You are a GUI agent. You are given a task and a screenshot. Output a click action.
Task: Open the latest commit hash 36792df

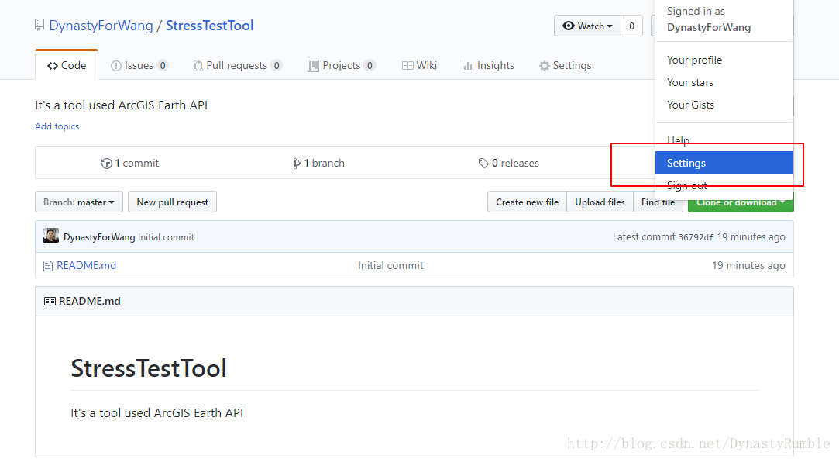(696, 237)
